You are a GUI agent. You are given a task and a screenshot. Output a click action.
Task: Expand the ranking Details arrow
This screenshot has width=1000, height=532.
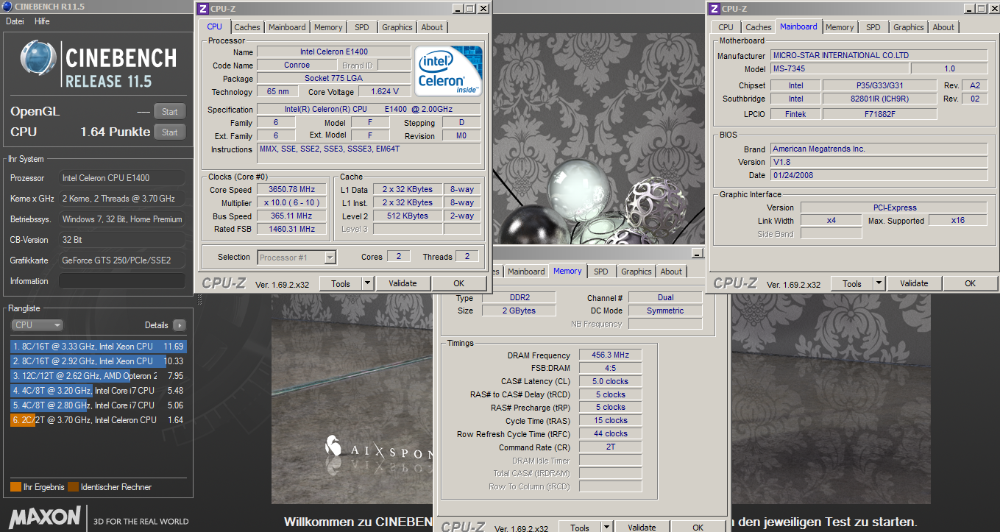180,325
